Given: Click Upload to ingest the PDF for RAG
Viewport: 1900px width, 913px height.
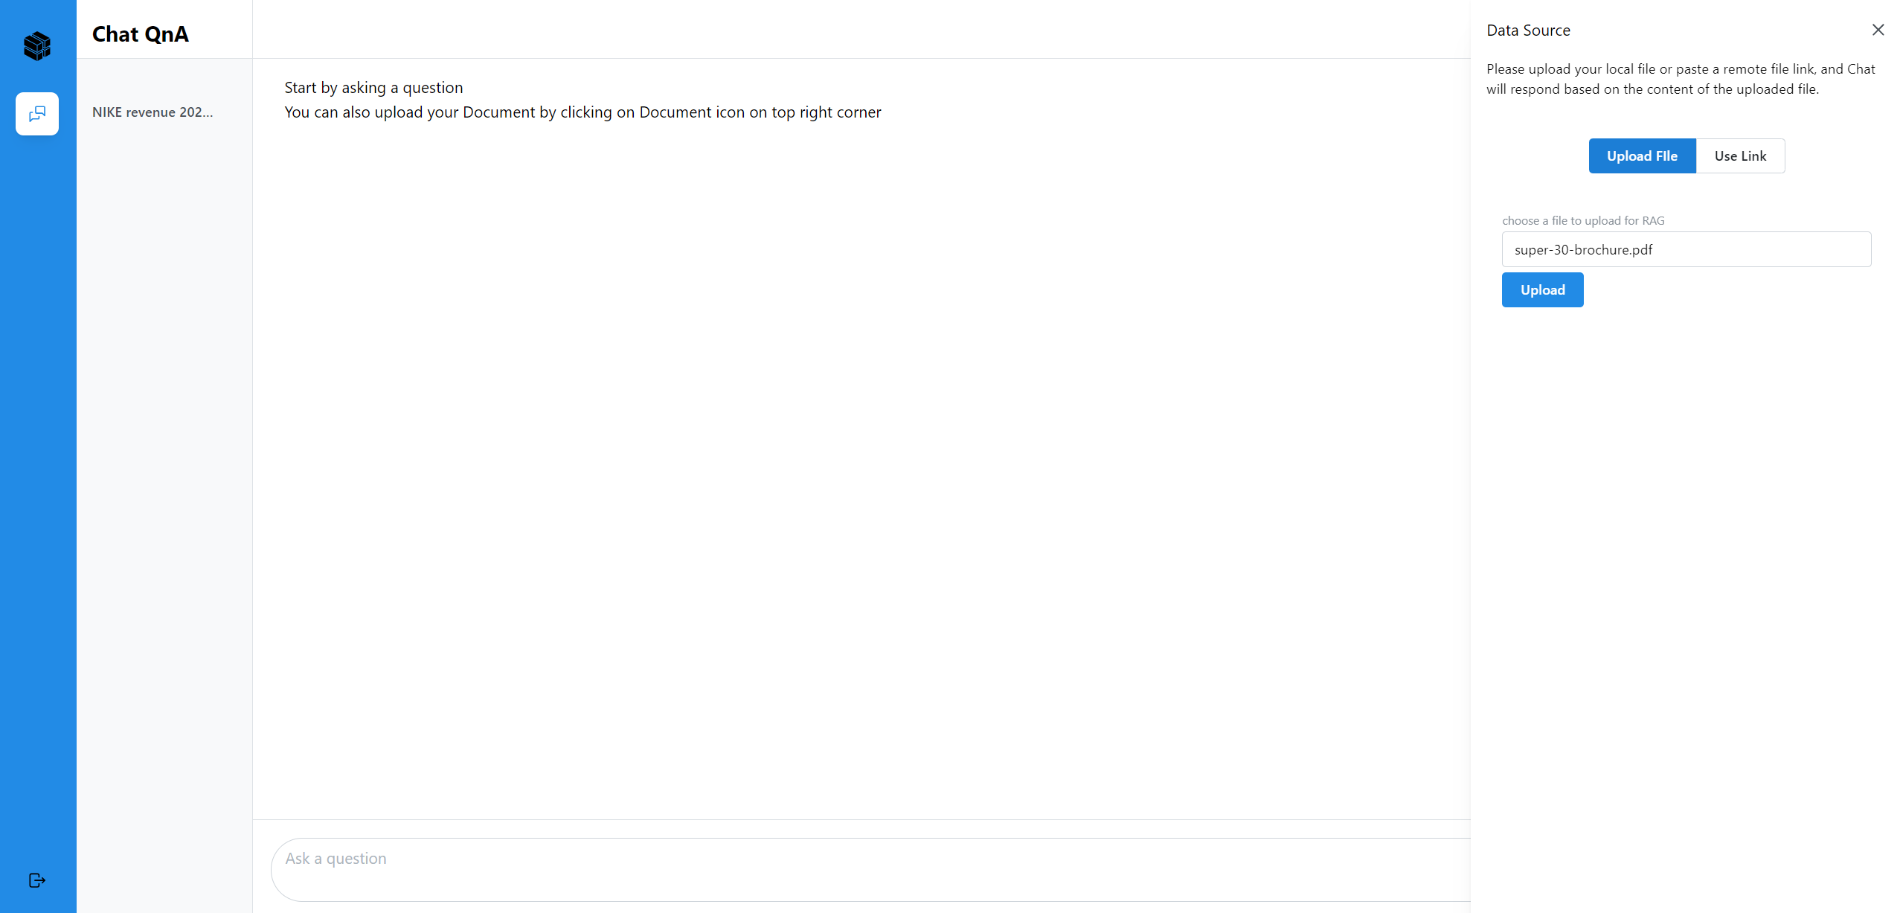Looking at the screenshot, I should [x=1542, y=289].
